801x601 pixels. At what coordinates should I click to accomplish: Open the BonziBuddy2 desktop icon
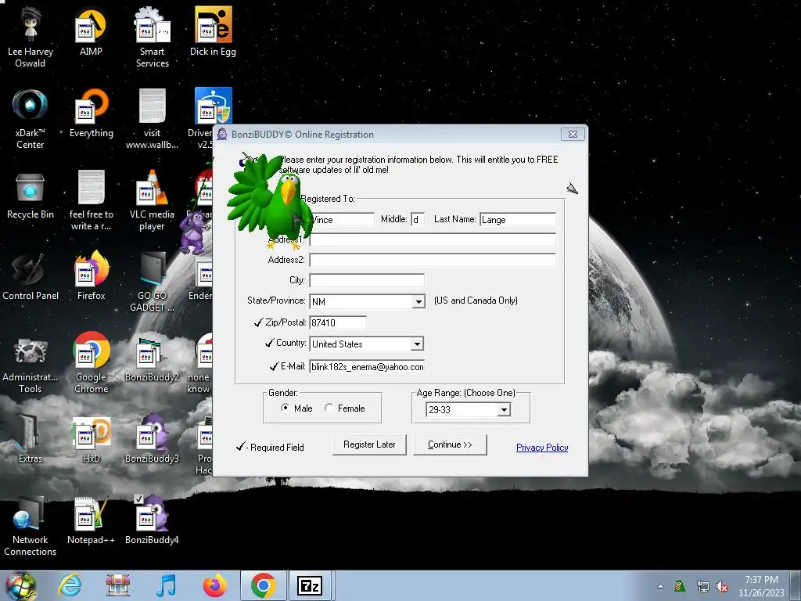pyautogui.click(x=152, y=358)
